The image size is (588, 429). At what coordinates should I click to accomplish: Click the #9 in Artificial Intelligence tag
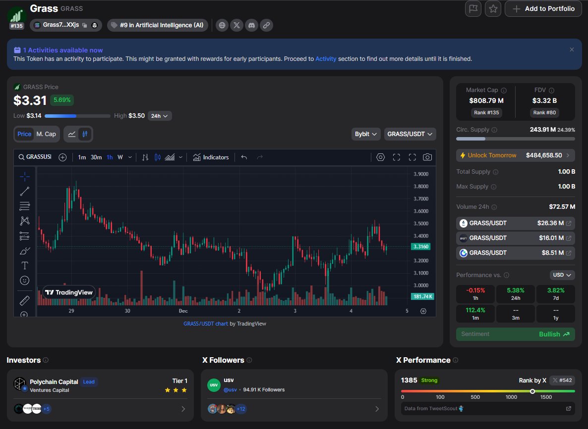[x=158, y=25]
